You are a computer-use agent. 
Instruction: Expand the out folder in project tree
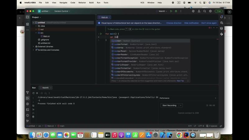click(36, 29)
